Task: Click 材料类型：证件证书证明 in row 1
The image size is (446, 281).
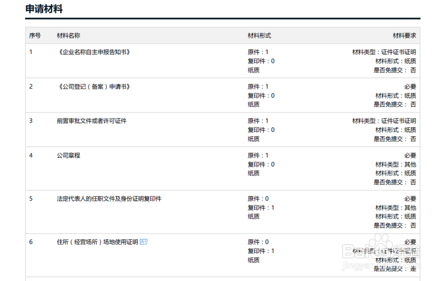Action: (384, 52)
